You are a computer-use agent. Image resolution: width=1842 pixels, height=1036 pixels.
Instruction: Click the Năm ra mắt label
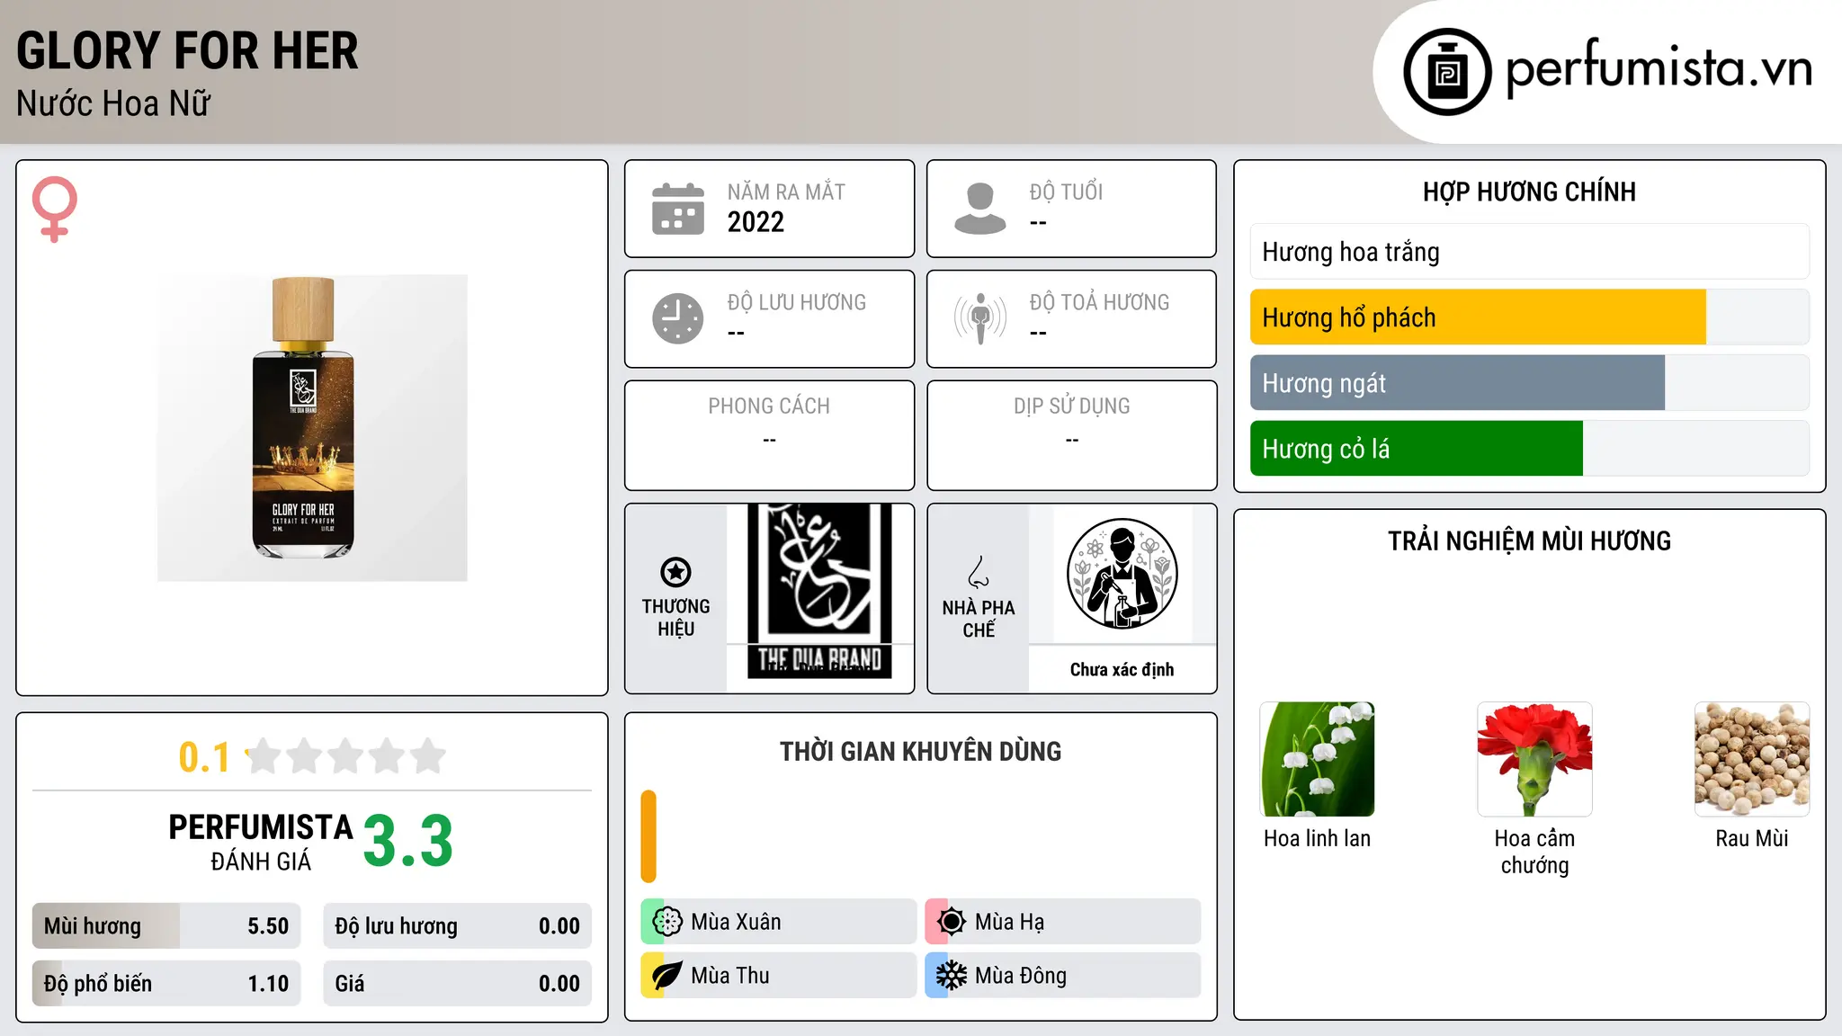(786, 192)
